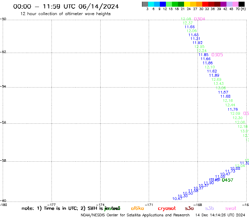Click the lavender swatch in the legend
249x218 pixels.
tap(229, 4)
